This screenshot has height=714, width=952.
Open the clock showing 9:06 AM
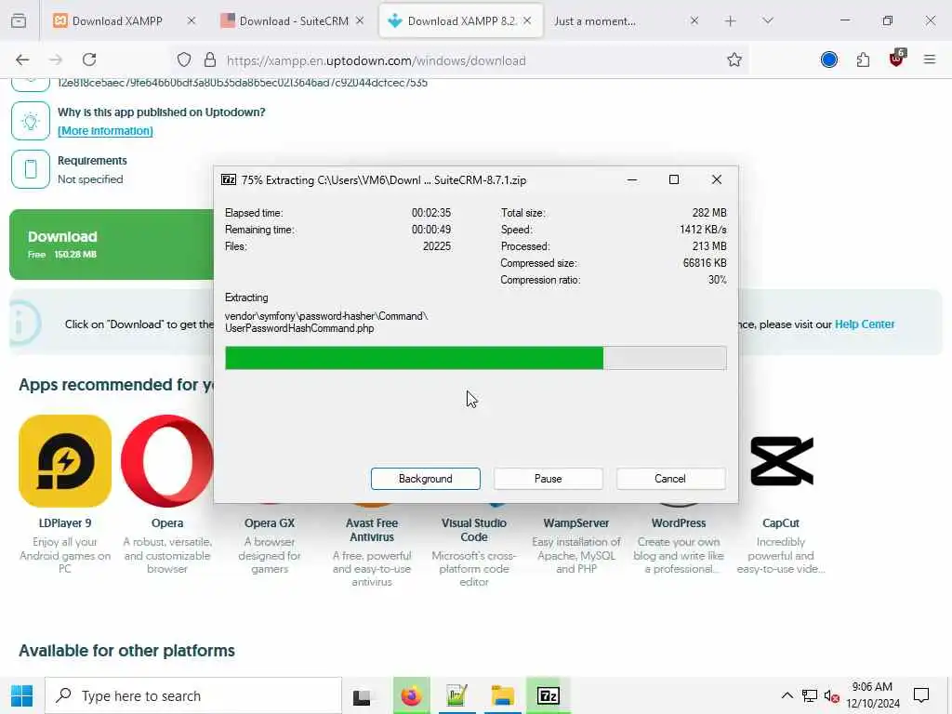coord(872,695)
